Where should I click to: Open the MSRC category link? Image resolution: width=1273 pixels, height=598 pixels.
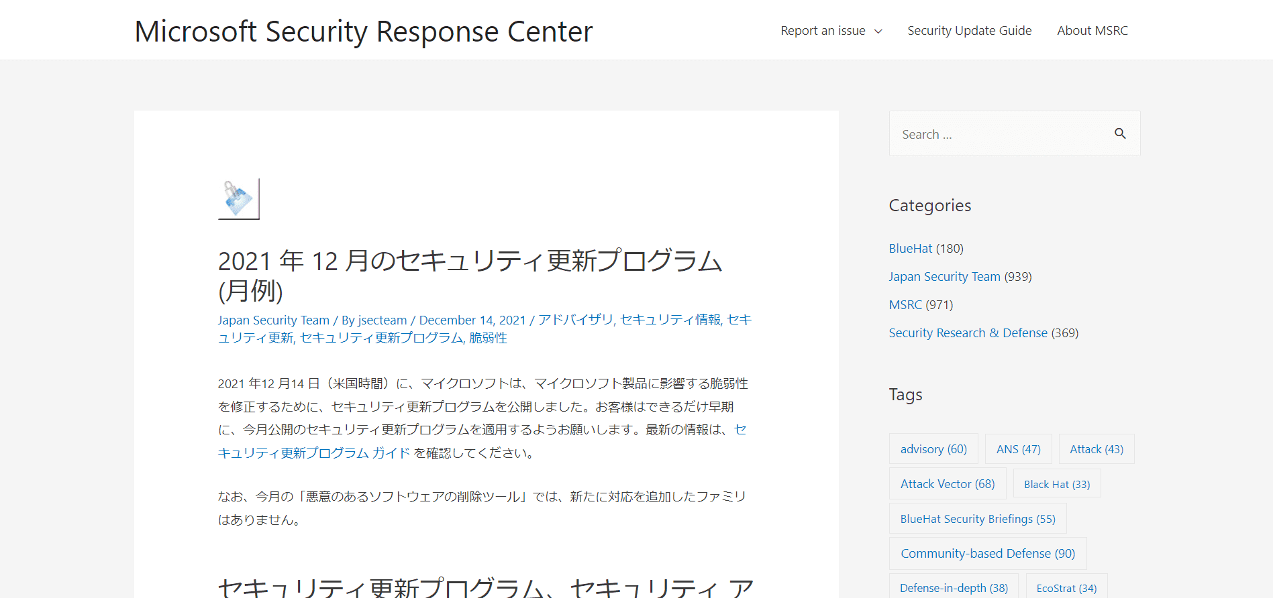point(905,305)
